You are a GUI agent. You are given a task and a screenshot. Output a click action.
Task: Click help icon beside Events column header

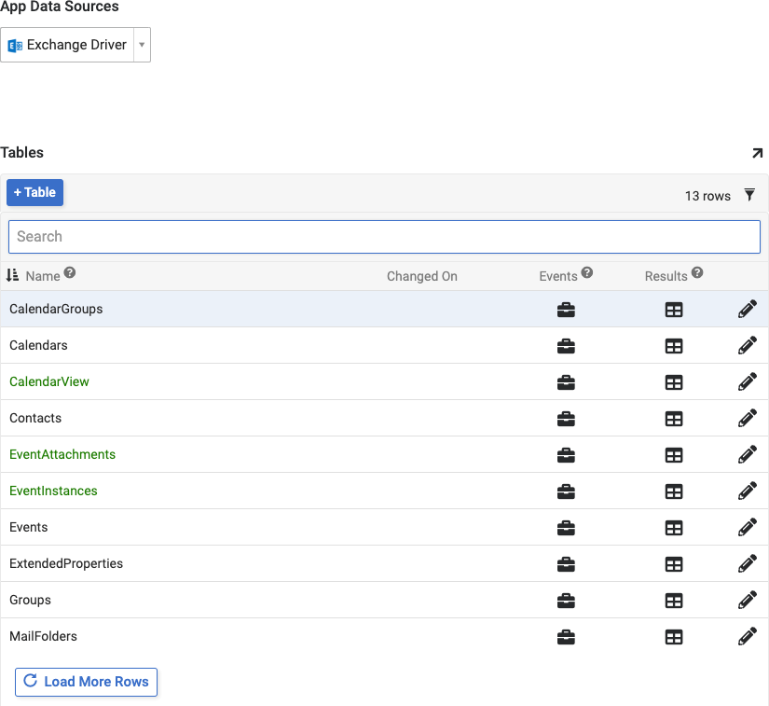point(587,273)
